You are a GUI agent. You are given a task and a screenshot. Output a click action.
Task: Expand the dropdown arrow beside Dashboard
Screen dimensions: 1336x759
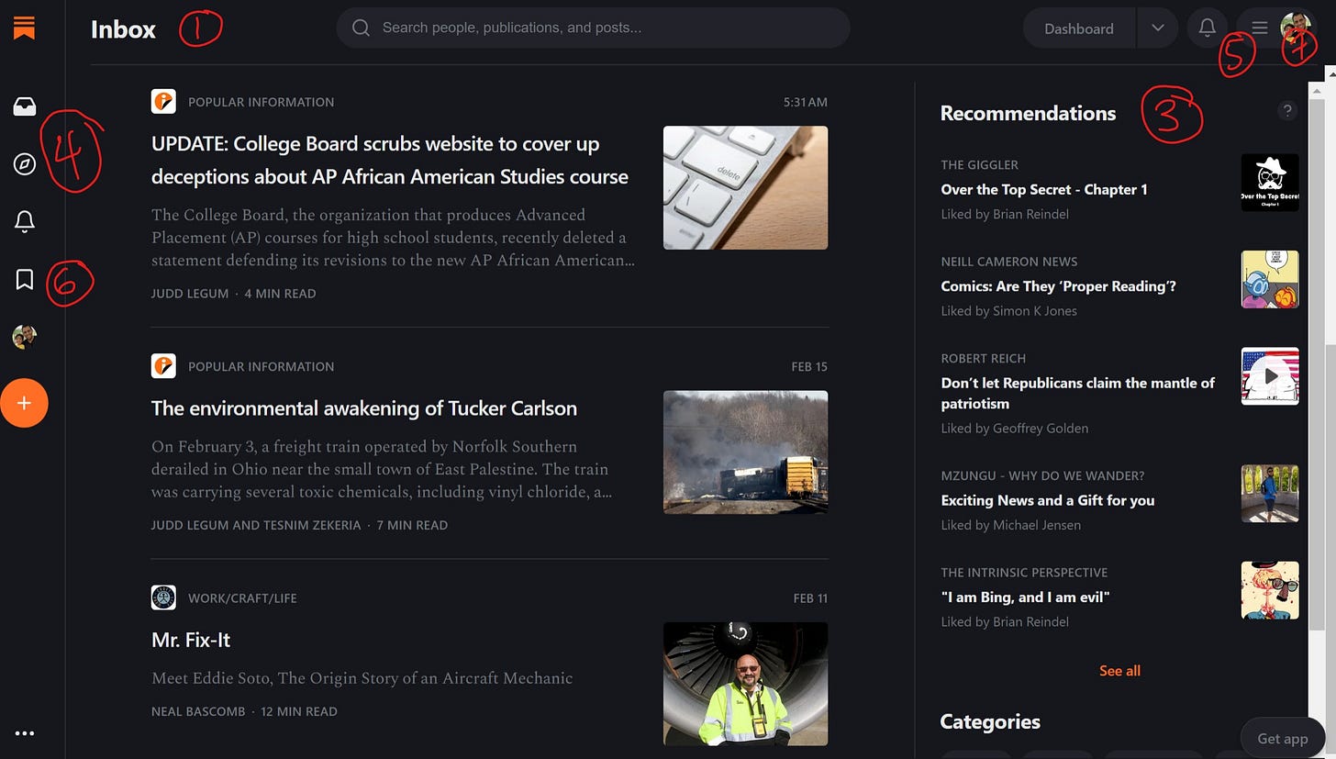[1158, 28]
